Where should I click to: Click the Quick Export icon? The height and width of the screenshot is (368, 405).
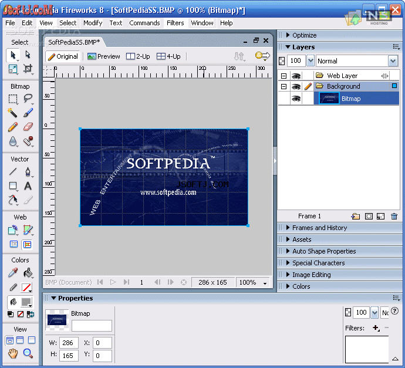tap(262, 56)
